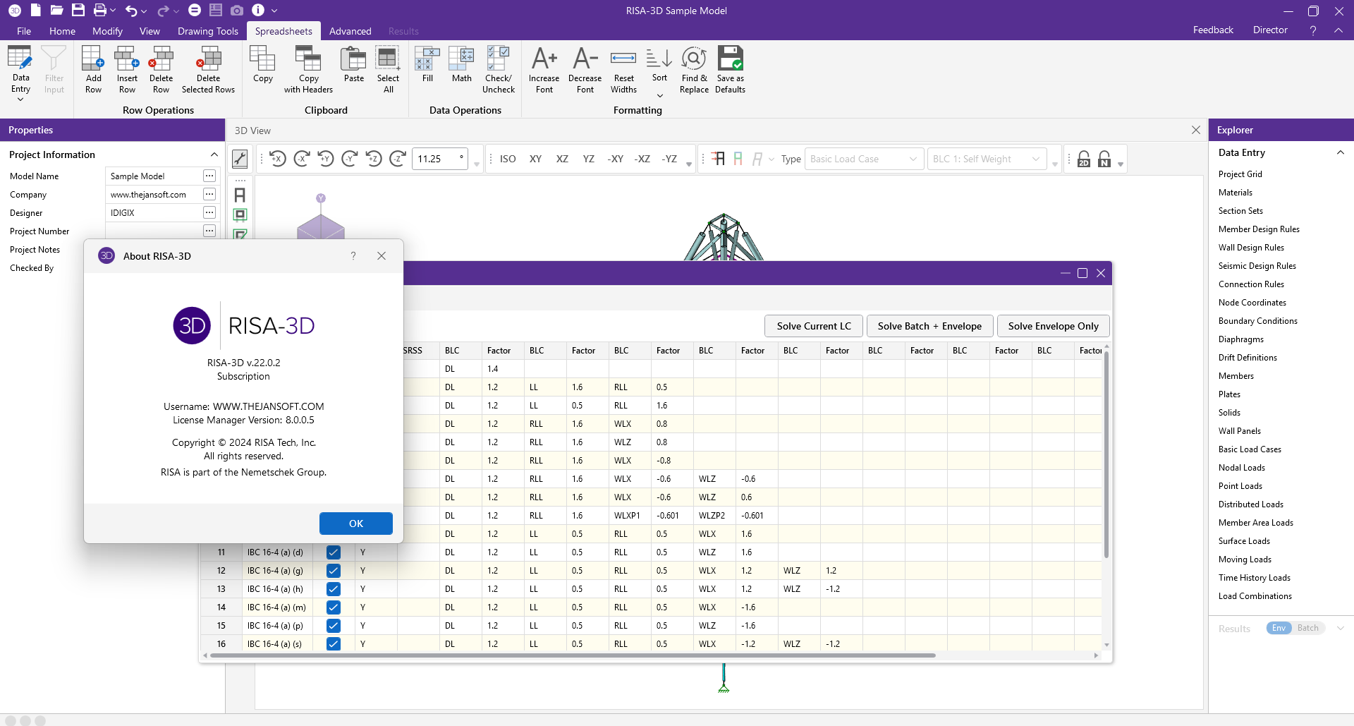Click the undo icon in quick access toolbar
Viewport: 1354px width, 726px height.
[131, 10]
